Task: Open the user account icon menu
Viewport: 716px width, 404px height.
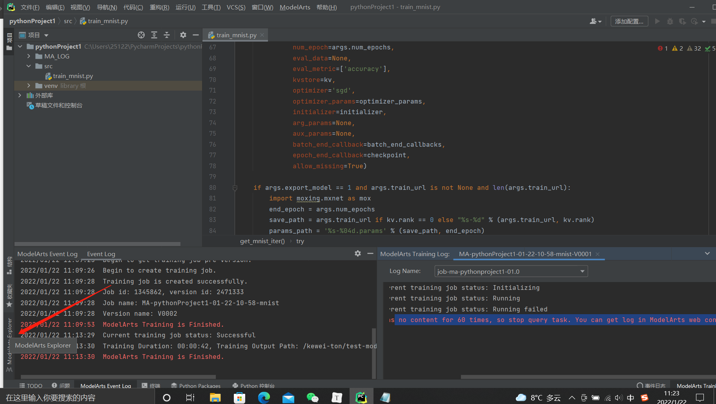Action: click(x=595, y=21)
